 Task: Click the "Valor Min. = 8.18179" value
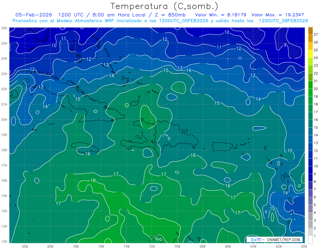[221, 15]
